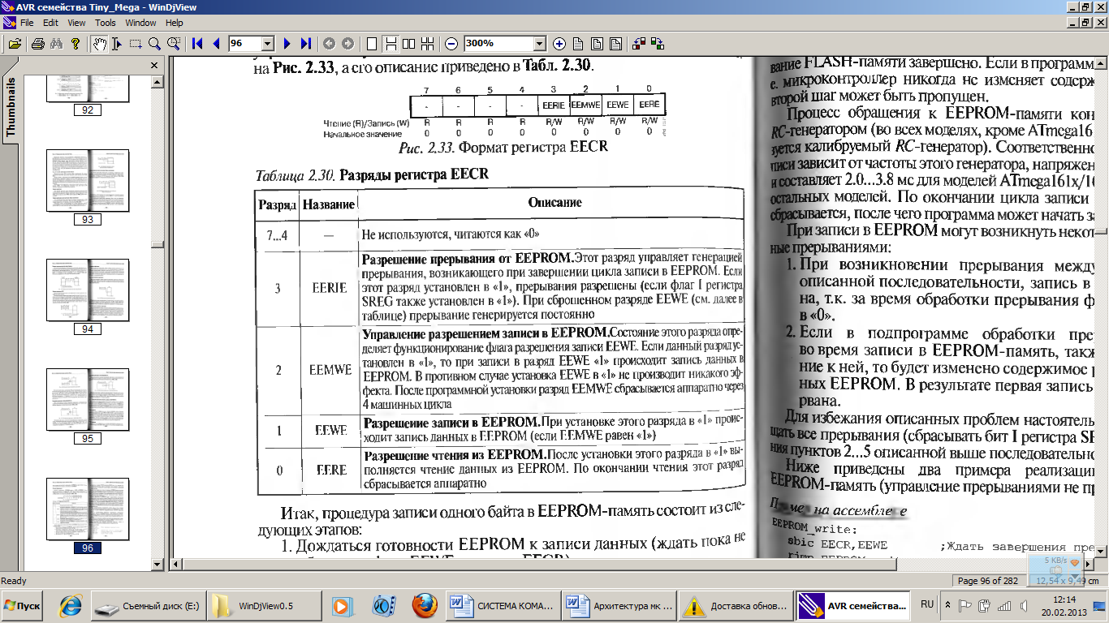This screenshot has width=1109, height=623.
Task: Go to previous page arrow
Action: coord(216,44)
